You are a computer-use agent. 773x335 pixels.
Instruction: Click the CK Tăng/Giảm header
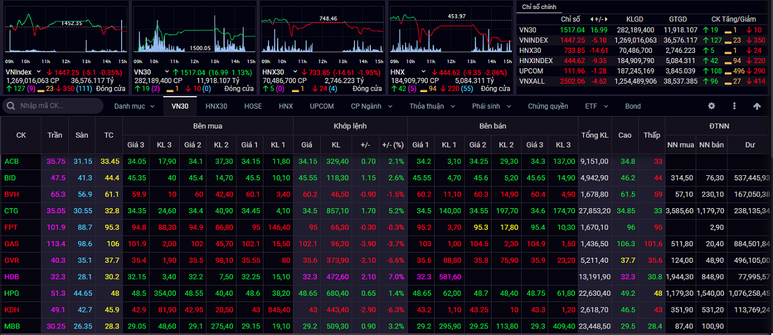(734, 20)
